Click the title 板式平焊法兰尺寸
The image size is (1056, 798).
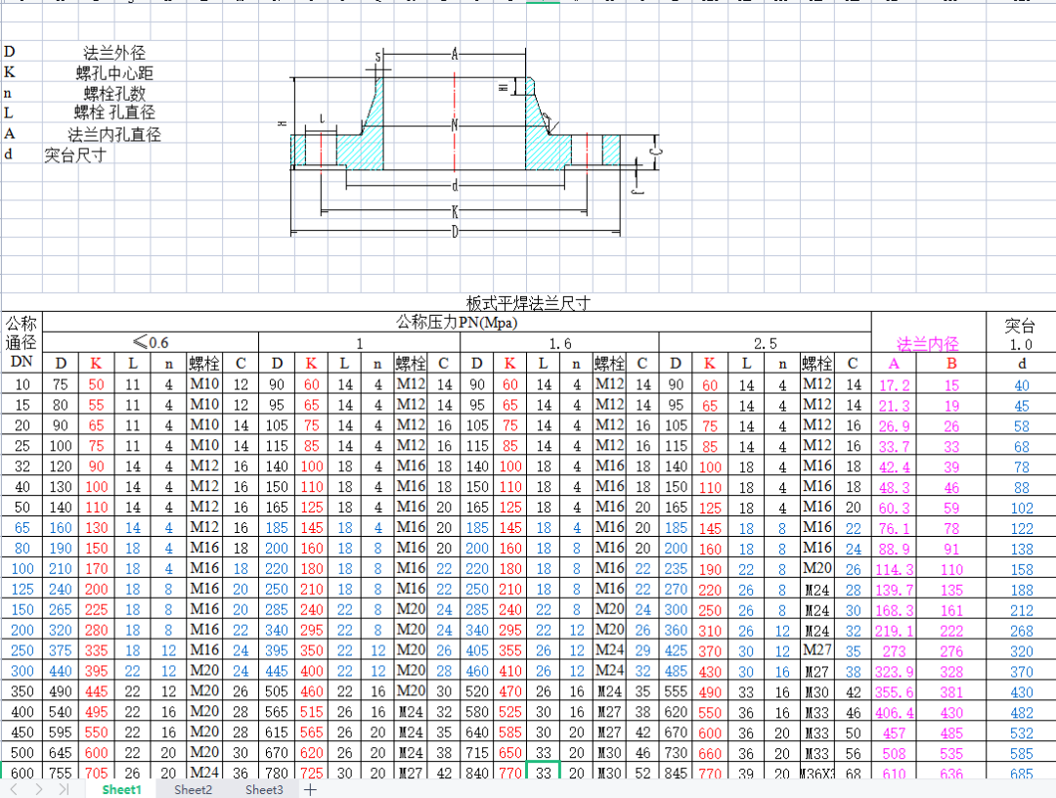(527, 303)
